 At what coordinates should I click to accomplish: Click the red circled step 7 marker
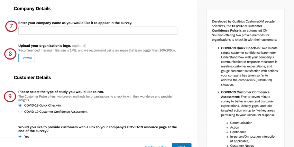pos(11,26)
